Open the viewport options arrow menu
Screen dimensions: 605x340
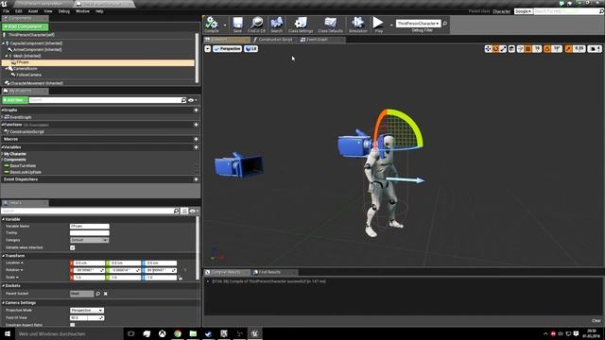coord(208,49)
